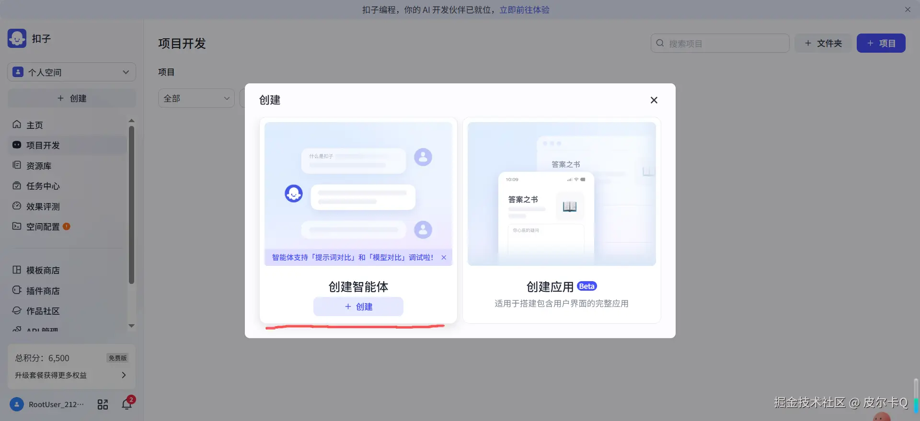Click the Coze logo icon
Viewport: 920px width, 421px height.
click(17, 38)
